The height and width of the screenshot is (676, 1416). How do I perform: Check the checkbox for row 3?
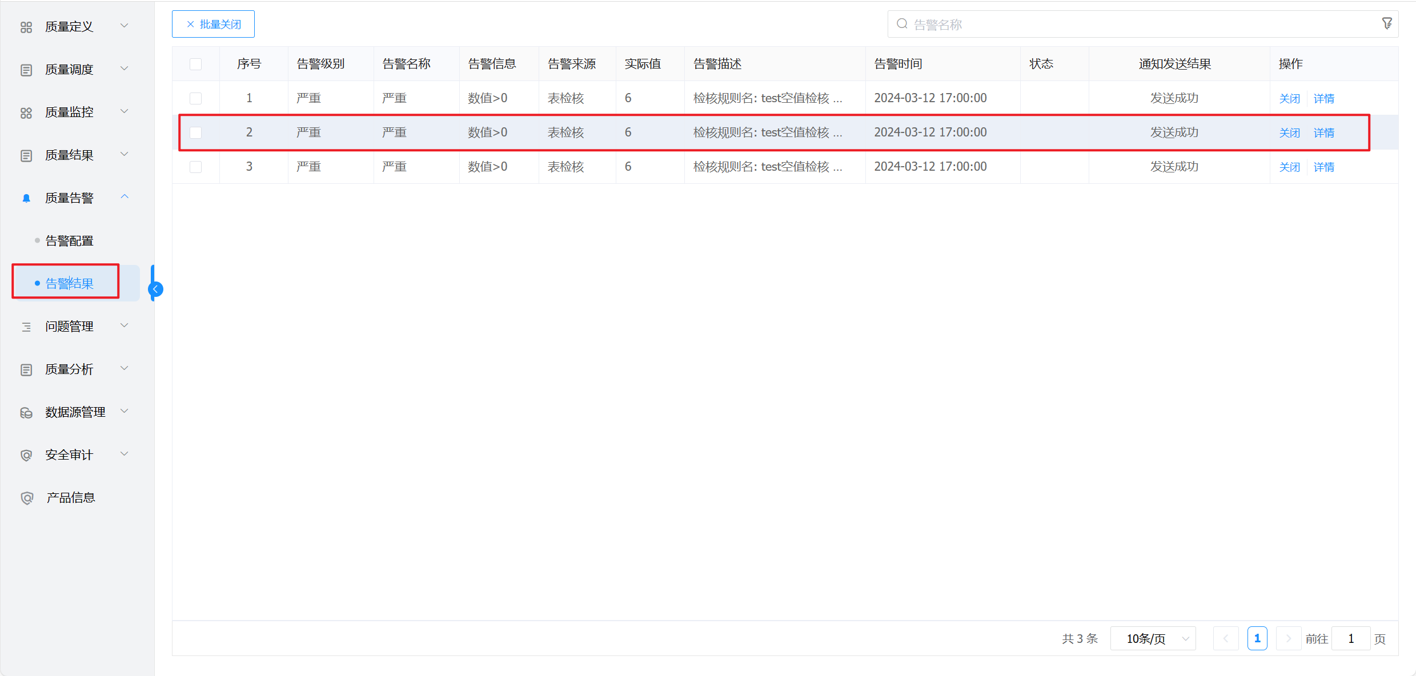point(196,167)
